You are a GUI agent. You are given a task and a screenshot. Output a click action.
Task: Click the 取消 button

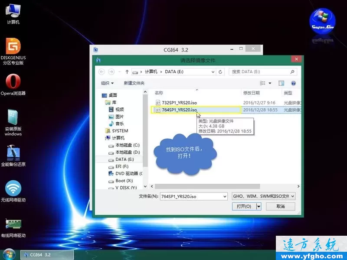[x=280, y=206]
